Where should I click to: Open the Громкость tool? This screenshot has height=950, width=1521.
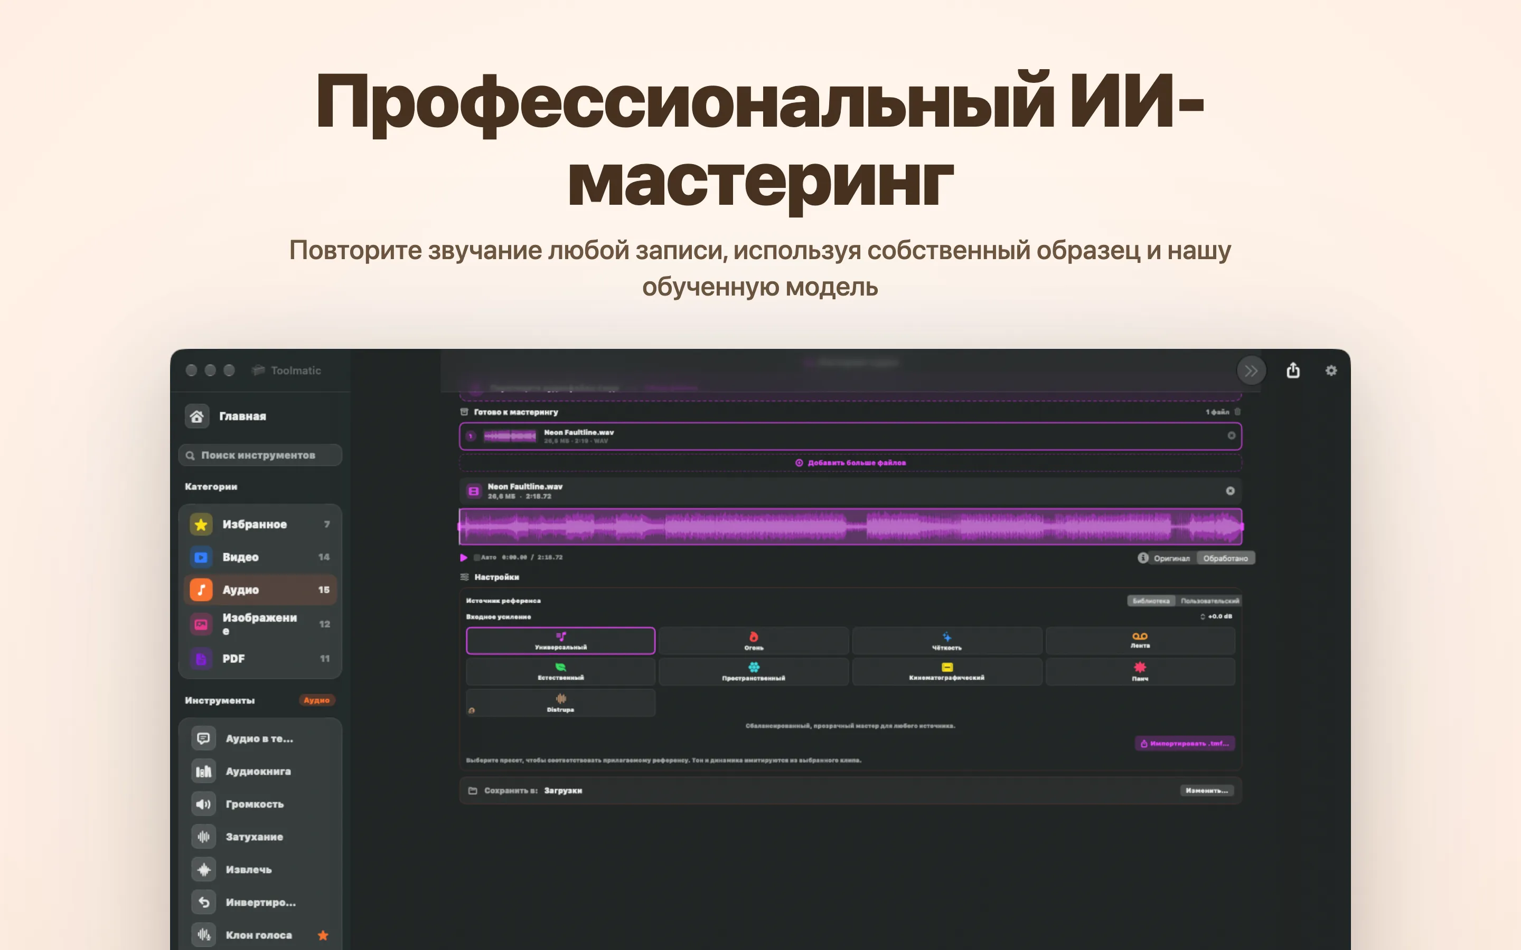coord(260,804)
